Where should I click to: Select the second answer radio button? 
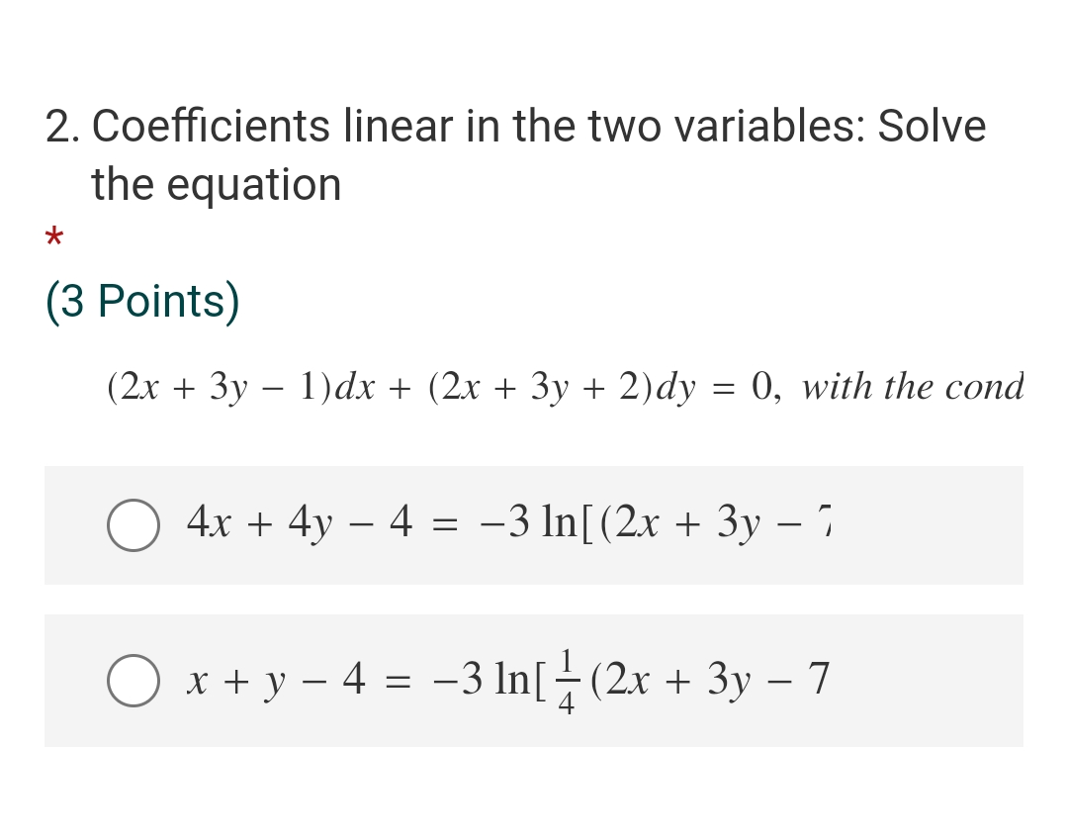(132, 681)
